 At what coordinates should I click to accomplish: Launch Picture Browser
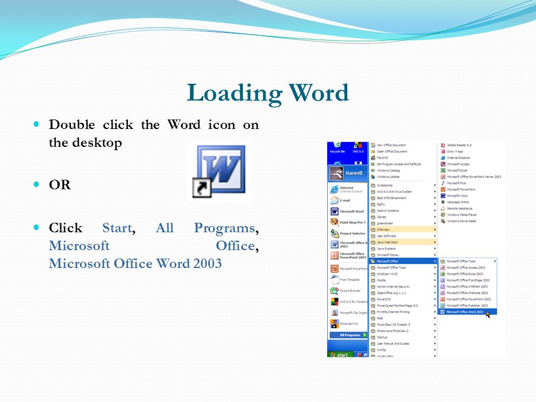click(345, 291)
